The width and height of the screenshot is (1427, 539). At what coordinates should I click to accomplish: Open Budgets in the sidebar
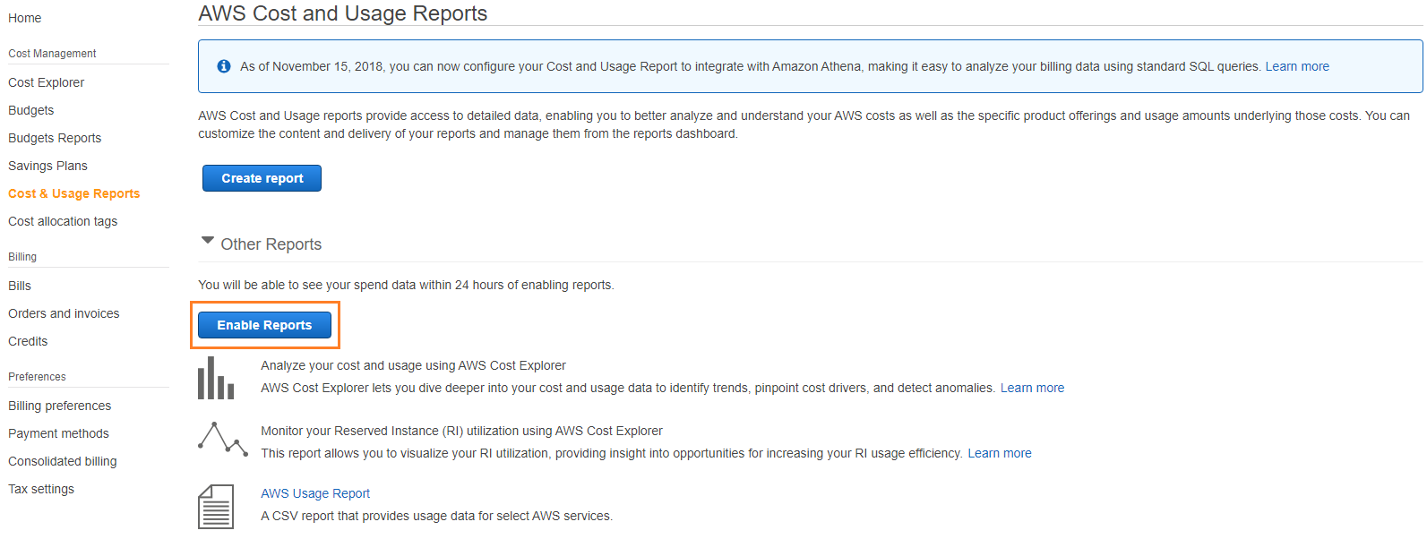31,110
